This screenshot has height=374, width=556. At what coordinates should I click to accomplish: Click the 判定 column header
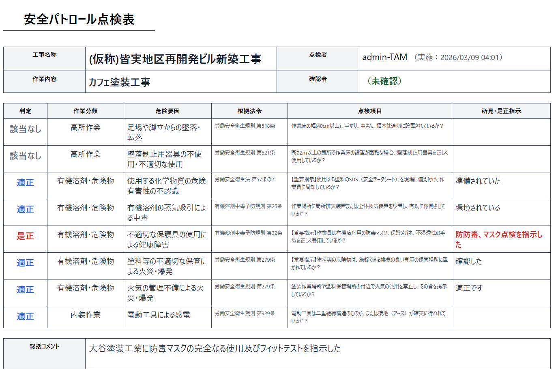tap(25, 111)
